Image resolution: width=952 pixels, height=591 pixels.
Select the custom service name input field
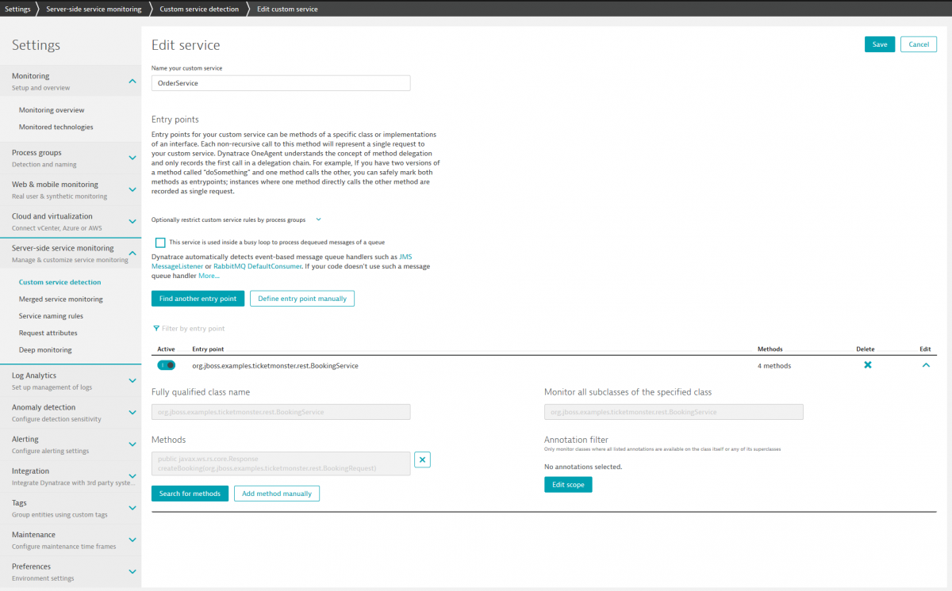[x=280, y=82]
